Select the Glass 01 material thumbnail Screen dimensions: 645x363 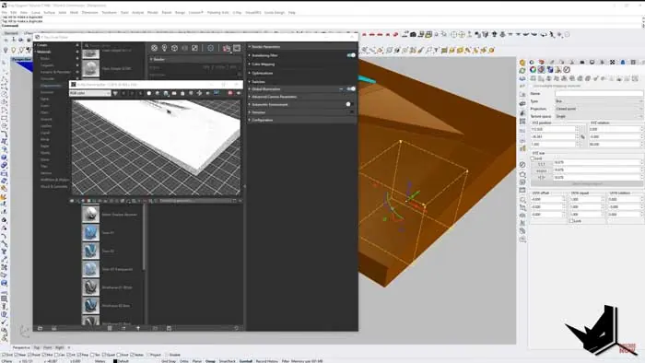[90, 233]
